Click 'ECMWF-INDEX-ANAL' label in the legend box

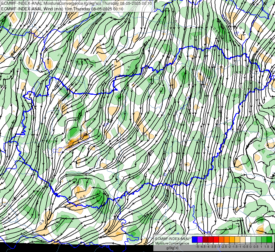point(172,239)
